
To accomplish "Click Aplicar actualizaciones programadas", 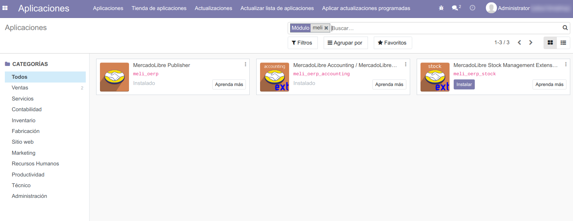I will coord(366,8).
